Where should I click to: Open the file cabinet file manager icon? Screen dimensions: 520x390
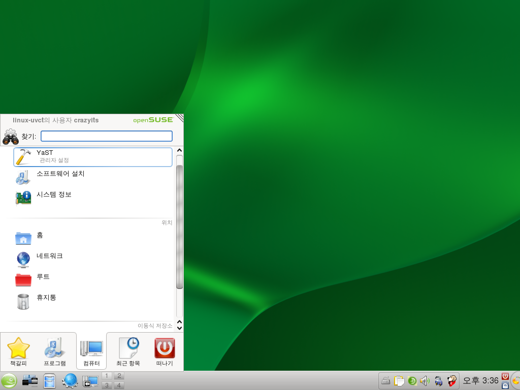tap(49, 381)
